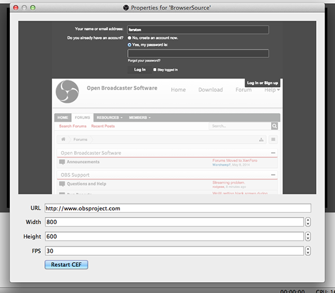Screen dimensions: 335x293
Task: Click the forum Search... box
Action: (x=240, y=126)
